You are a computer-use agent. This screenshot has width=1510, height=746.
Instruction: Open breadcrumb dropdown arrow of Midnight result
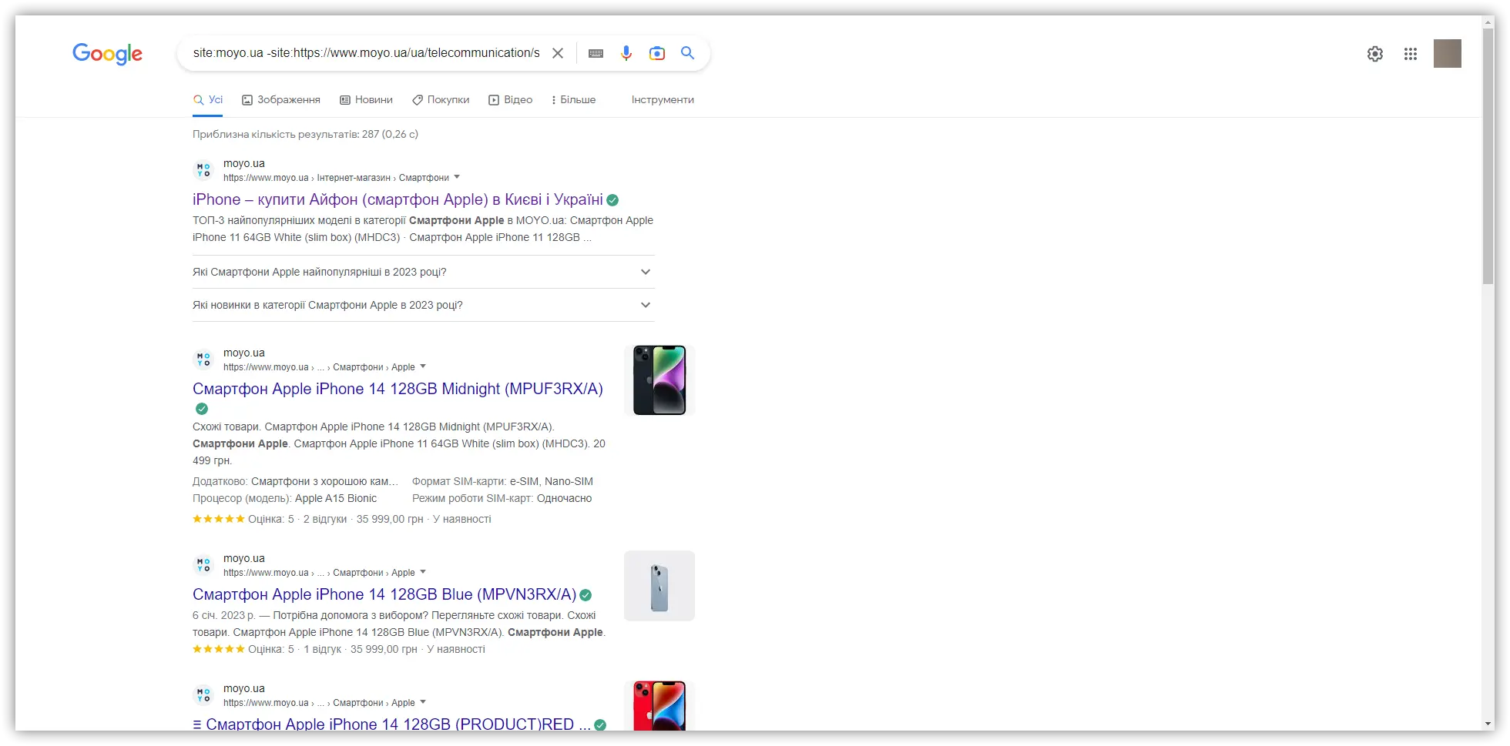coord(423,366)
